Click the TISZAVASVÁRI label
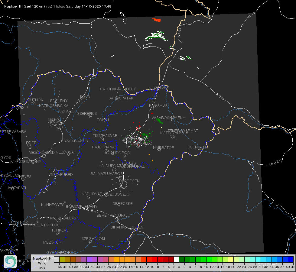This screenshot has width=296, height=272. 106,135
